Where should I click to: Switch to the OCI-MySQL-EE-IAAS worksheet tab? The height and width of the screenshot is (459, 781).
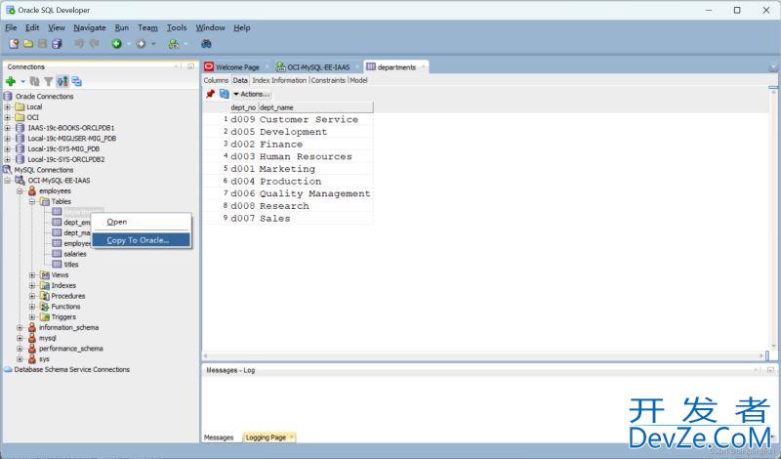pyautogui.click(x=318, y=66)
